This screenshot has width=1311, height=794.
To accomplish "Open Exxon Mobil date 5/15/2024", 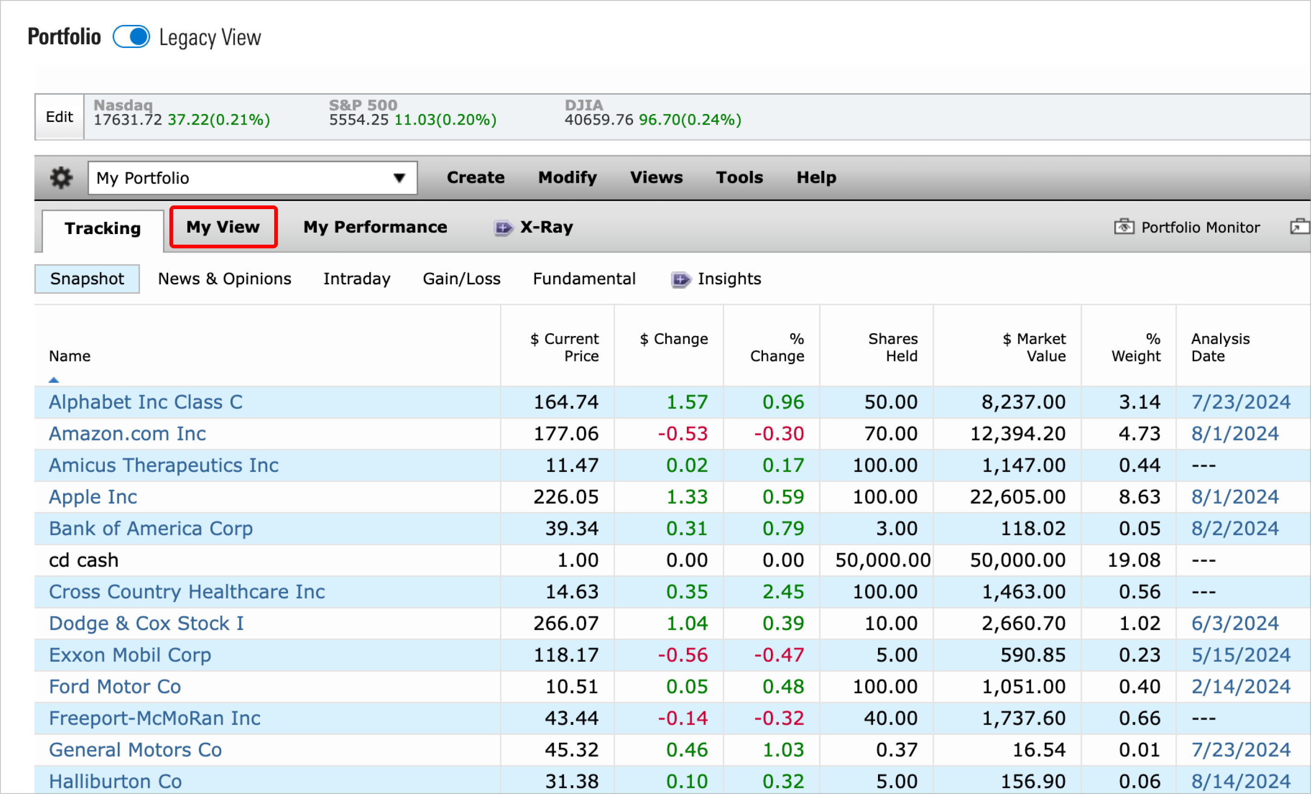I will pos(1241,655).
